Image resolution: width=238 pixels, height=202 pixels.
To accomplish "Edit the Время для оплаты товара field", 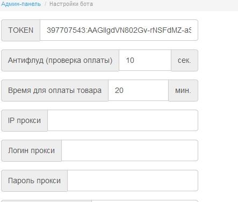I will [x=138, y=90].
